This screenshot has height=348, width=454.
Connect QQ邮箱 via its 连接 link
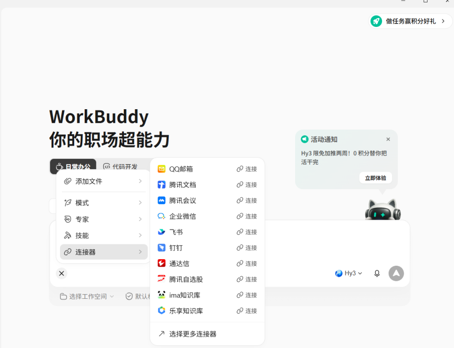point(247,169)
